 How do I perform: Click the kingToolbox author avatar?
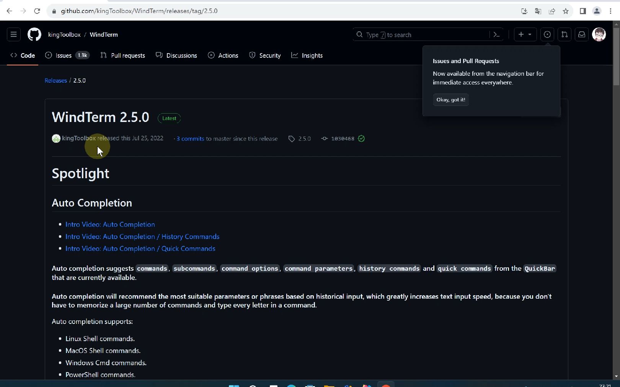(x=56, y=138)
